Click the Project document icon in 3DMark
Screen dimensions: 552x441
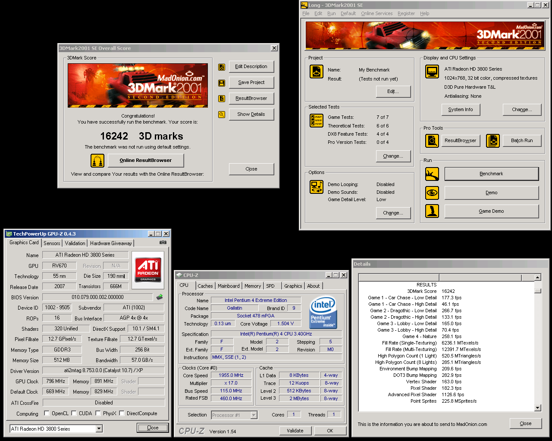pyautogui.click(x=317, y=71)
